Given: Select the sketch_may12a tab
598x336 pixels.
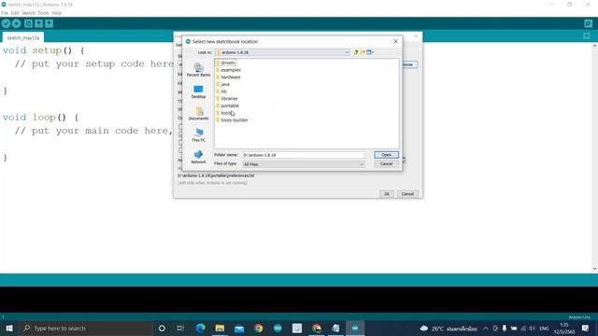Looking at the screenshot, I should [x=23, y=37].
